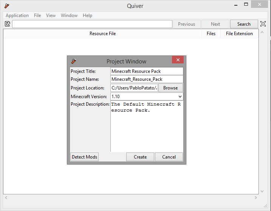Viewport: 271px width, 211px height.
Task: Click the "Project Description:" label
Action: point(90,104)
